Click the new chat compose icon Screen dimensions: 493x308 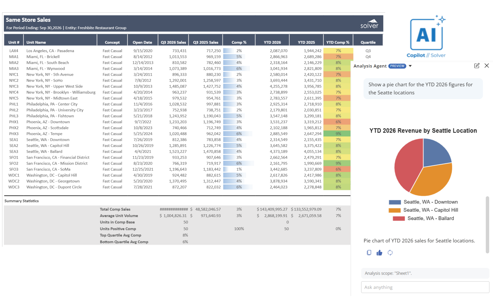(477, 66)
